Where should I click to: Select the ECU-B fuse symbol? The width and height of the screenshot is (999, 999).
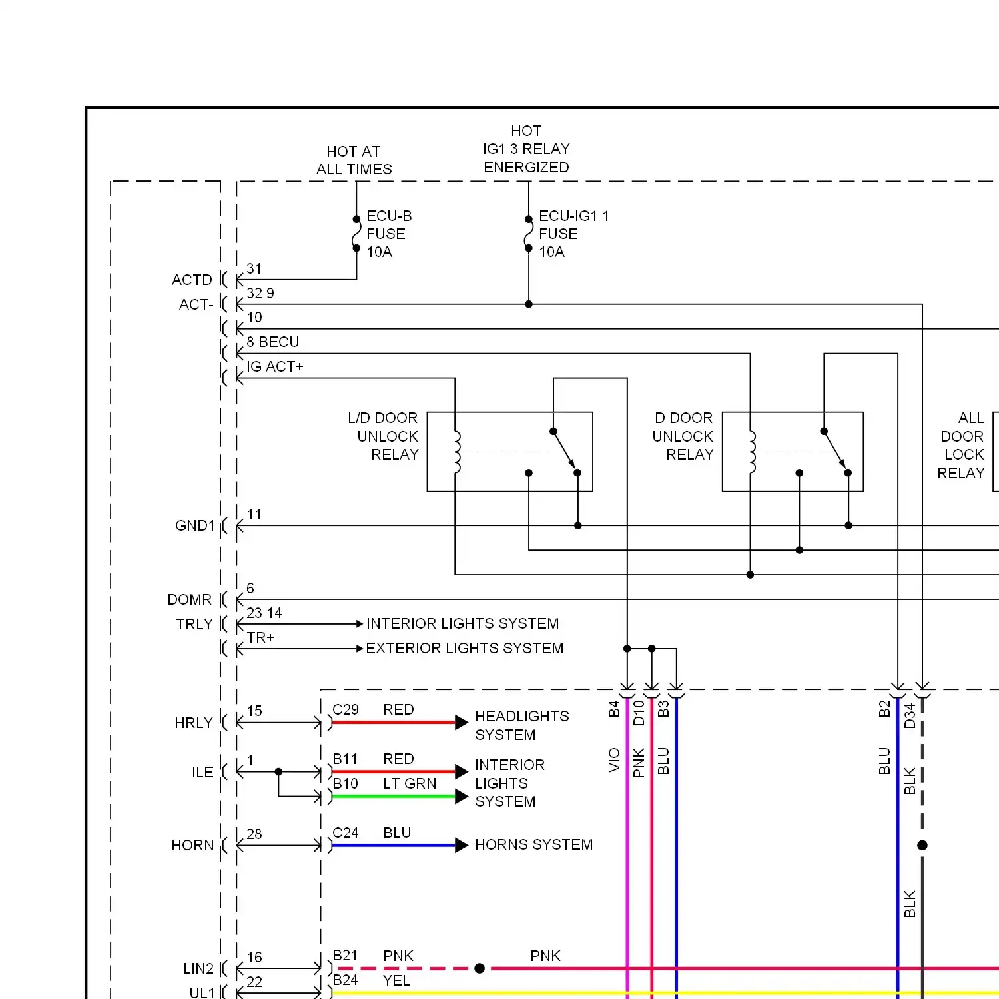[x=356, y=234]
